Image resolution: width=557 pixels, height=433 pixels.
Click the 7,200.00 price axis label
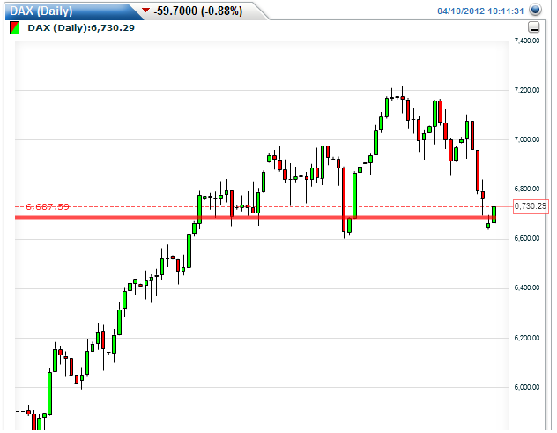[x=527, y=90]
